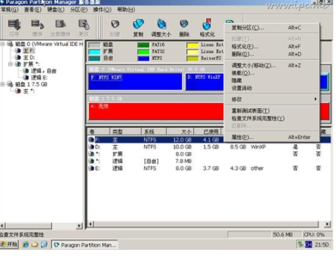336x256 pixels.
Task: Click the Create (创建) partition toolbar icon
Action: [115, 25]
